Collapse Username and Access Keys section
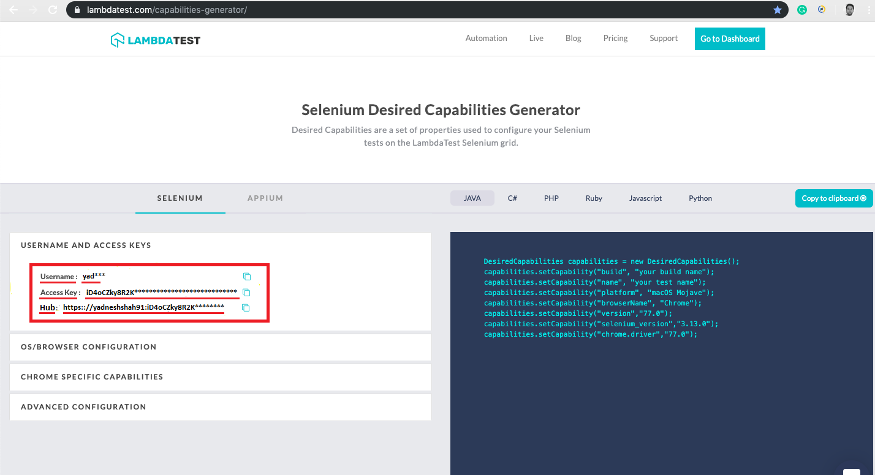This screenshot has width=875, height=475. click(x=86, y=245)
